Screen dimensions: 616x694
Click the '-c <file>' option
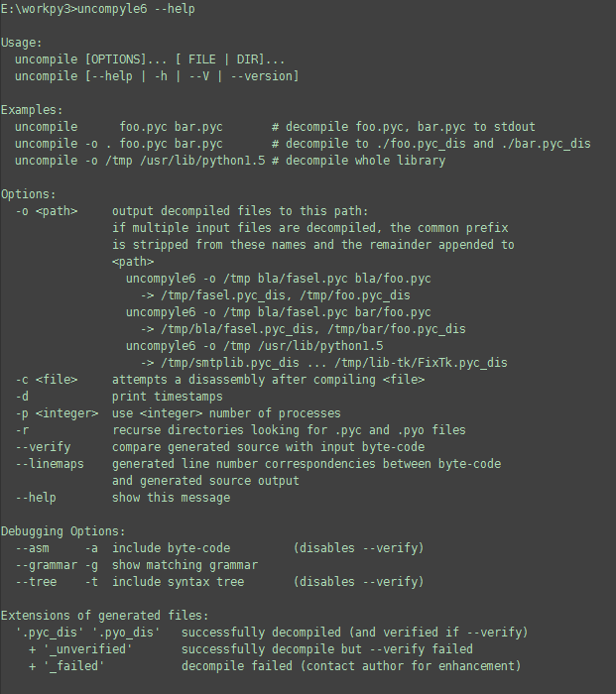point(47,380)
